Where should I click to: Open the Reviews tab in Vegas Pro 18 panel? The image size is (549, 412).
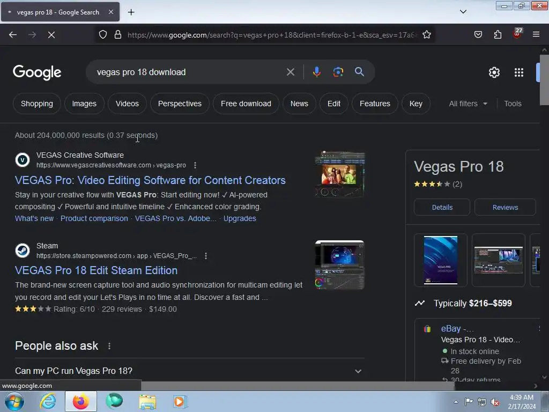(x=505, y=208)
